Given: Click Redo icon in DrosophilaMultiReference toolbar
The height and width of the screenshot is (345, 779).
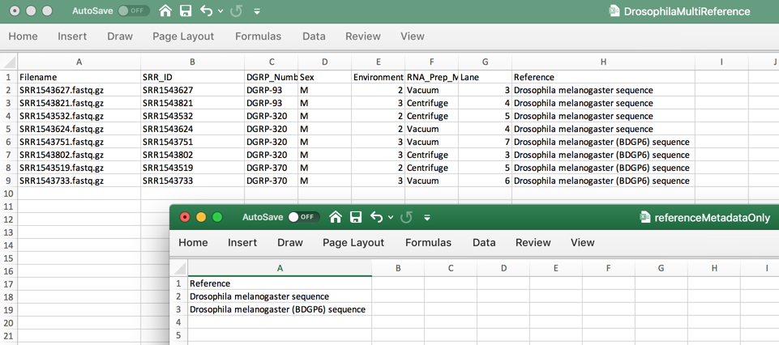Looking at the screenshot, I should 236,11.
